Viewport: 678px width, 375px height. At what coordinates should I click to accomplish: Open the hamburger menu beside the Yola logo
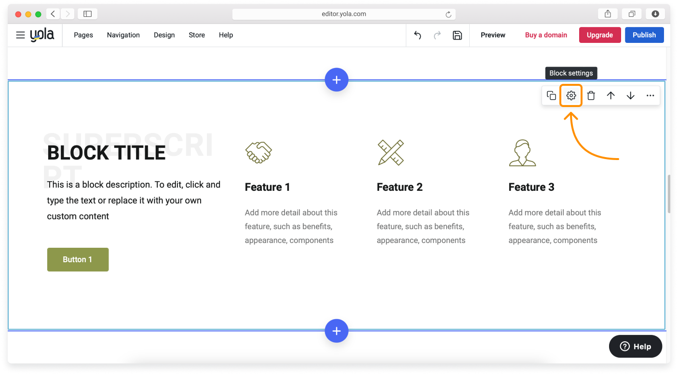pos(20,35)
